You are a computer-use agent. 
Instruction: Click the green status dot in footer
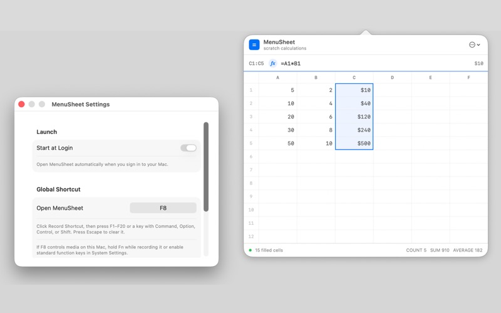250,250
